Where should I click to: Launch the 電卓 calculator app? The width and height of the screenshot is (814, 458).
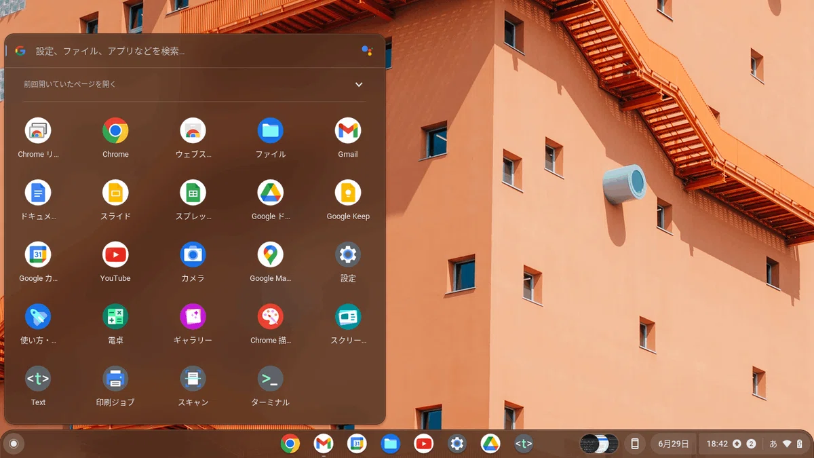115,316
